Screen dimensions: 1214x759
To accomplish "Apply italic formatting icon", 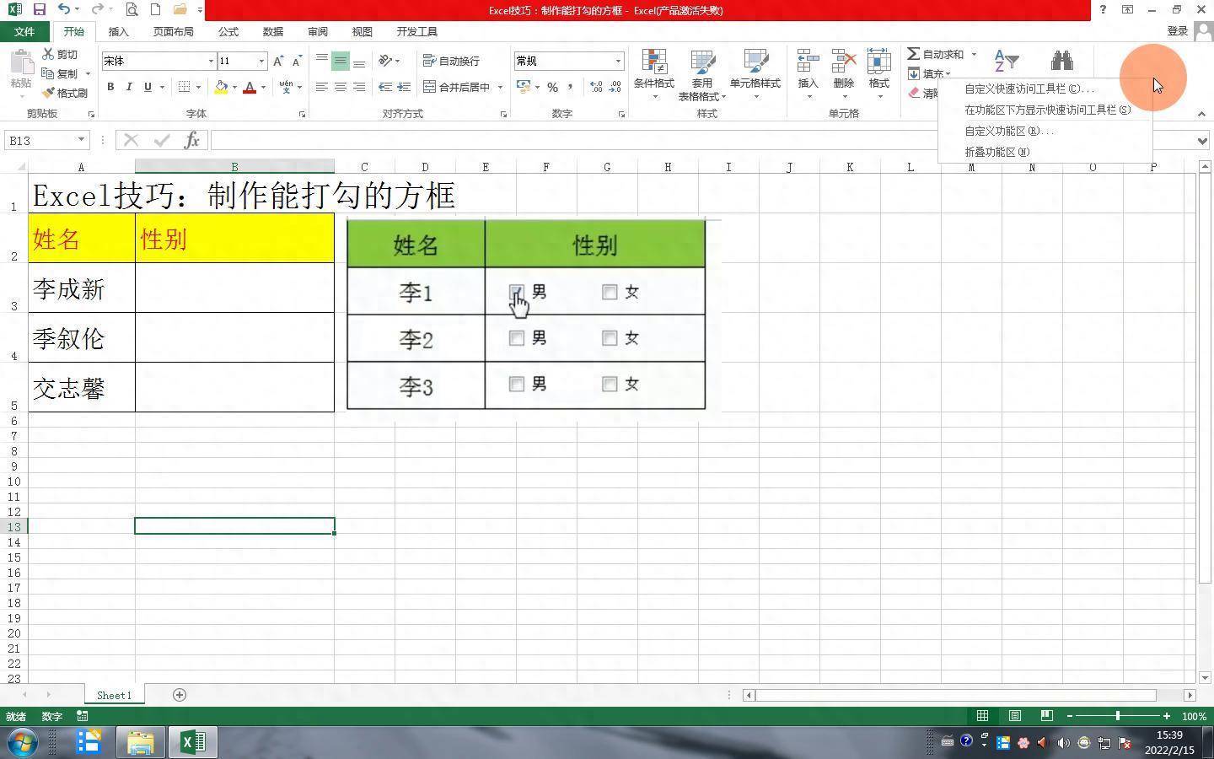I will (129, 87).
